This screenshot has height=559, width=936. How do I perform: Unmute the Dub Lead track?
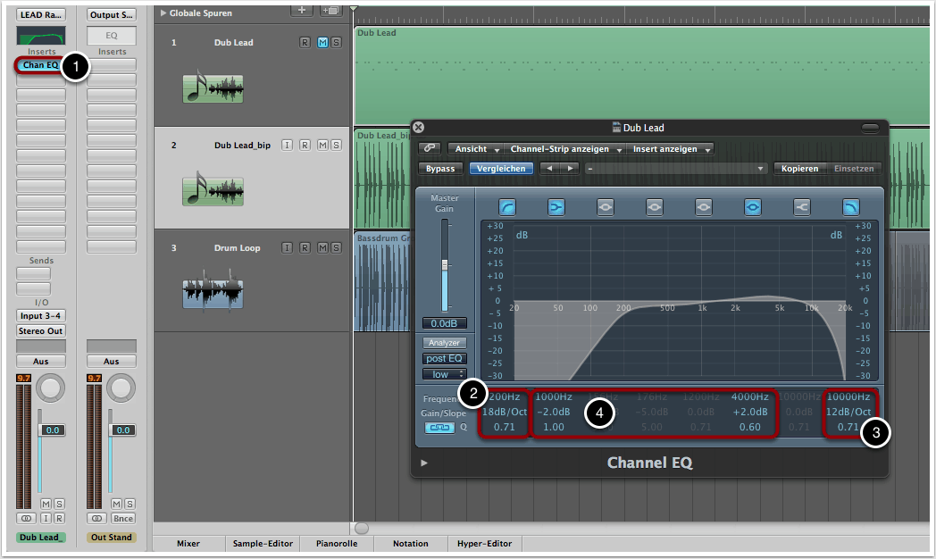(322, 43)
